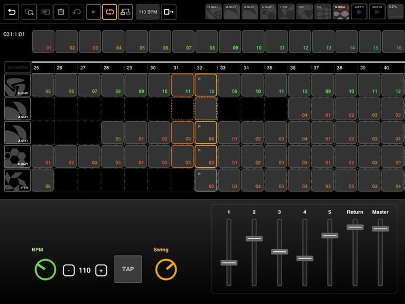This screenshot has width=405, height=304.
Task: Click the RTM track cell 02 at bar 32
Action: coord(206,180)
